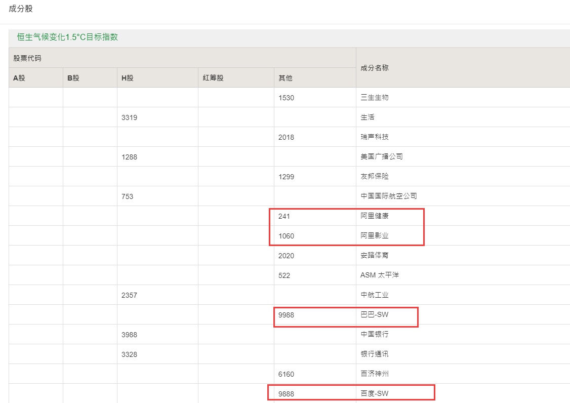The image size is (570, 403).
Task: Select H-share code 3988
Action: [x=130, y=335]
